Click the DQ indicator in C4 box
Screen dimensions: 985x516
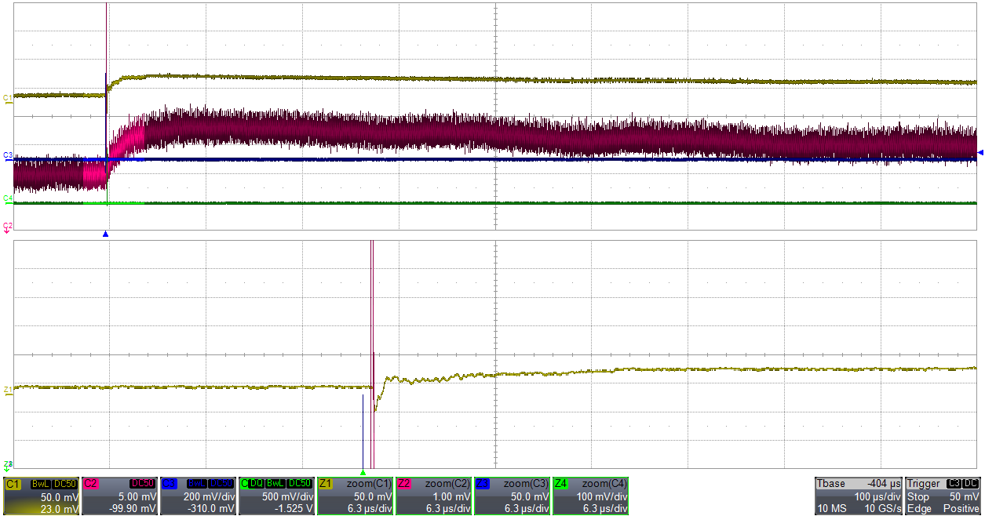[x=256, y=484]
